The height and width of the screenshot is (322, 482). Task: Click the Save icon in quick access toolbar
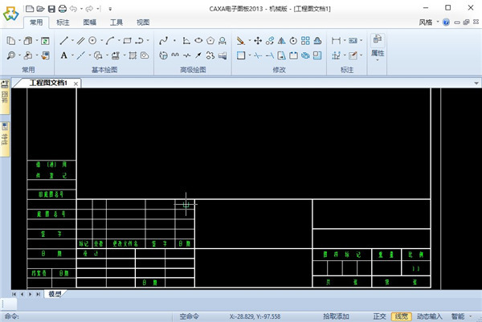51,8
